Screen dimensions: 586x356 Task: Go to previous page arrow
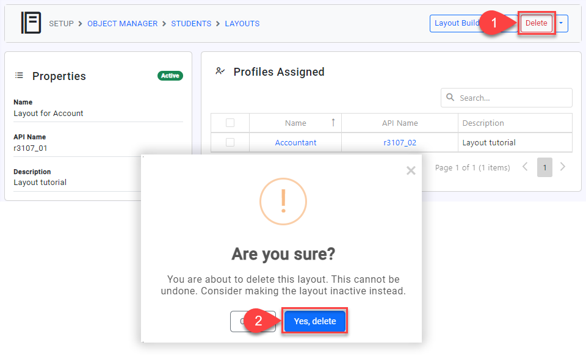(525, 167)
